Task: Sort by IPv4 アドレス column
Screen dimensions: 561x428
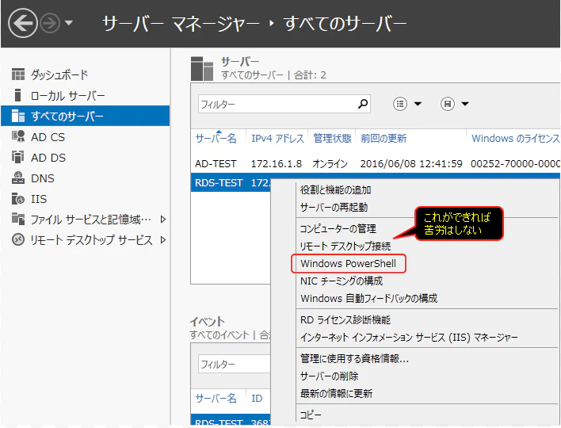Action: (x=277, y=138)
